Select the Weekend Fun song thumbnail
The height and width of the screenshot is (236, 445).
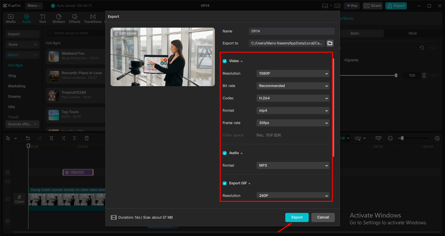[54, 56]
